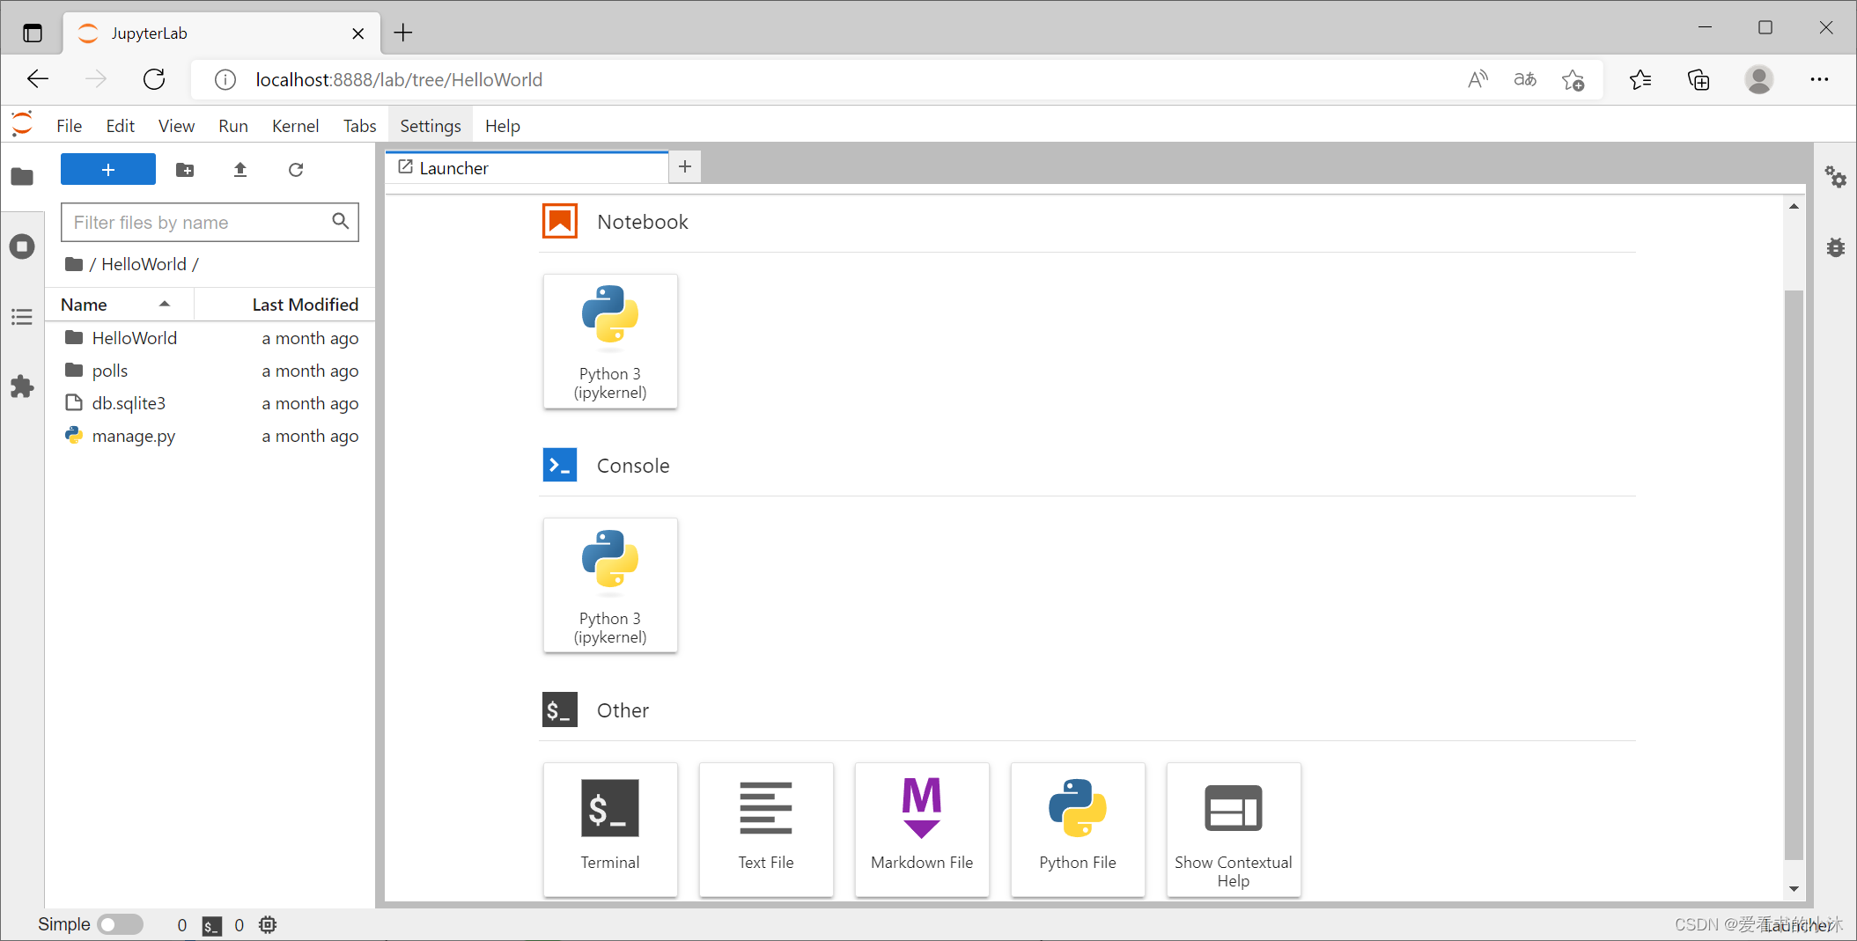Click the Filter files by name field
Viewport: 1857px width, 941px height.
pyautogui.click(x=210, y=222)
